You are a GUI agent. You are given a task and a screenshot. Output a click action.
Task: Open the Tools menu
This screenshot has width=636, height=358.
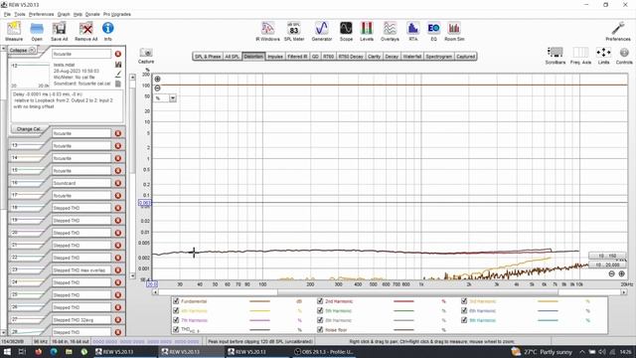pos(20,14)
